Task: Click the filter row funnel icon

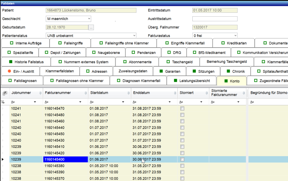Action: tap(3, 102)
